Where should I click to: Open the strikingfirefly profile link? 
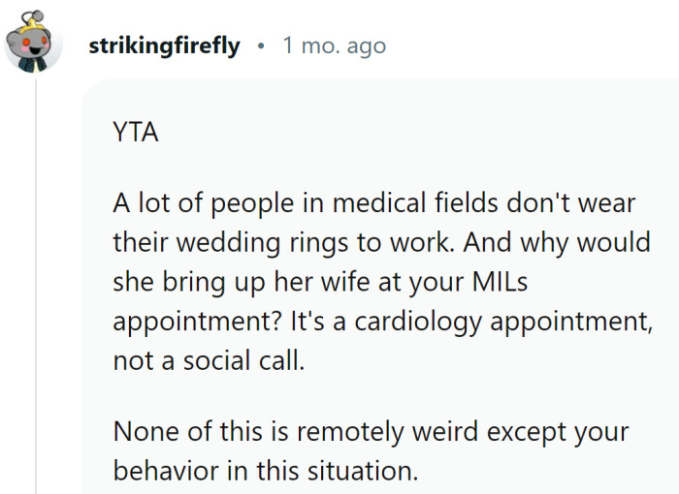[164, 46]
